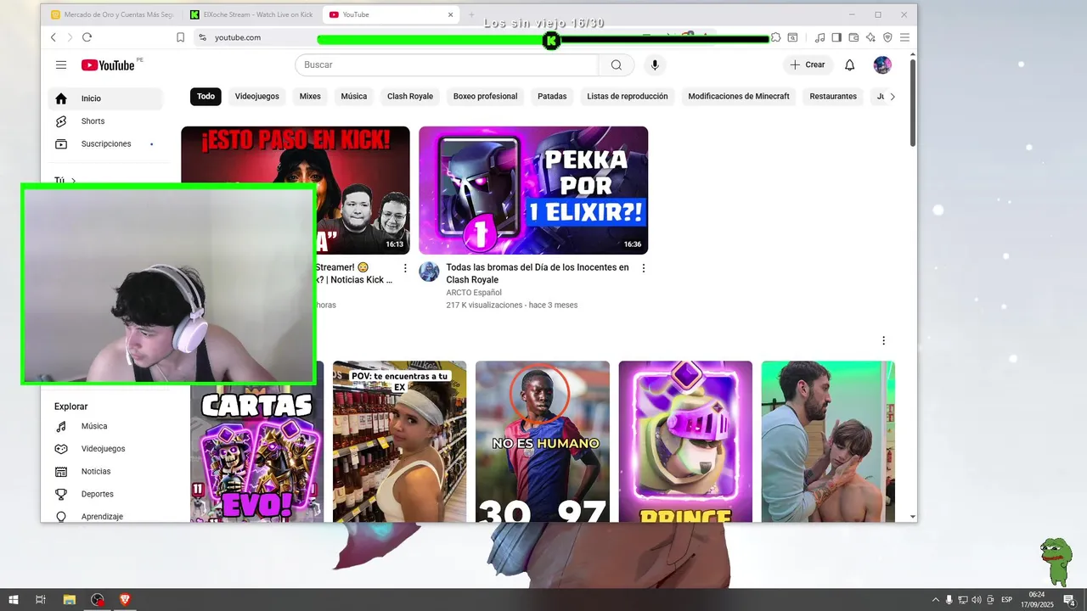Click the Crear button
This screenshot has width=1087, height=611.
point(807,64)
